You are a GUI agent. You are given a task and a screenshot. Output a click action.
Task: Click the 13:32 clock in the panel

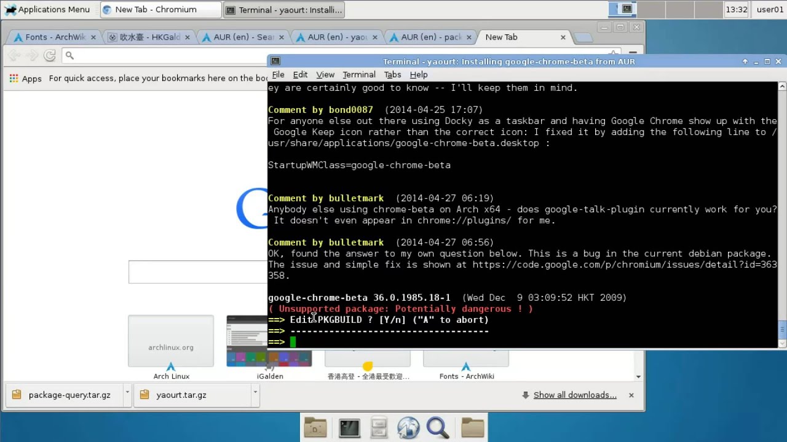(736, 9)
